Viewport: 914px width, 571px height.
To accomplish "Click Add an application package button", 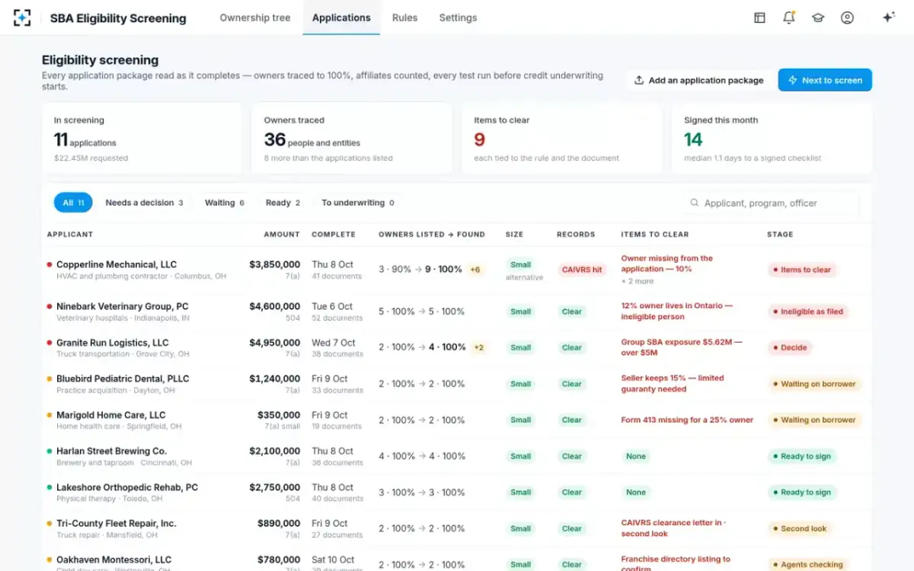I will (698, 80).
